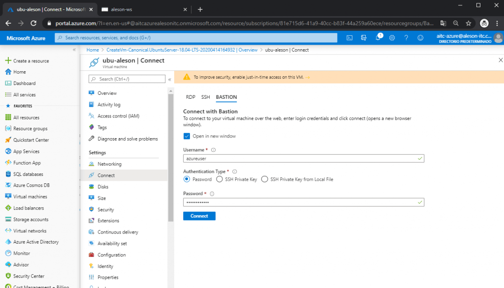Open SQL databases favorite

click(x=28, y=174)
